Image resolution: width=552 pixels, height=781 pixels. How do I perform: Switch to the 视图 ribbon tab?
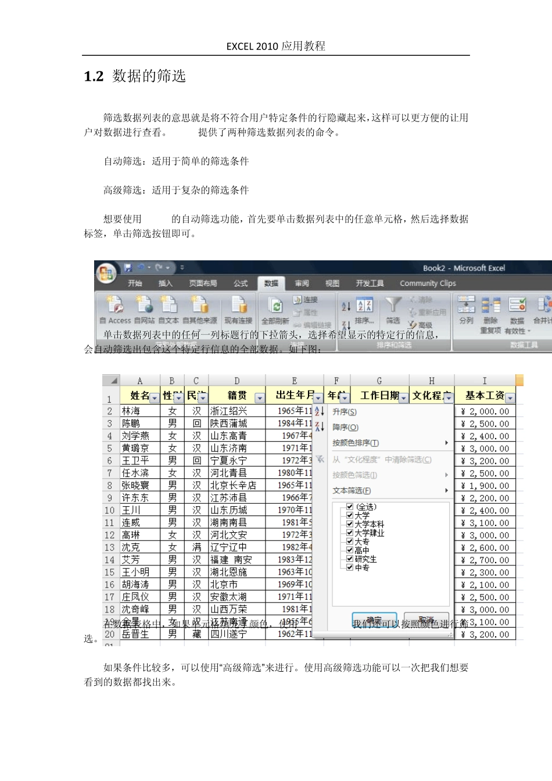click(332, 283)
